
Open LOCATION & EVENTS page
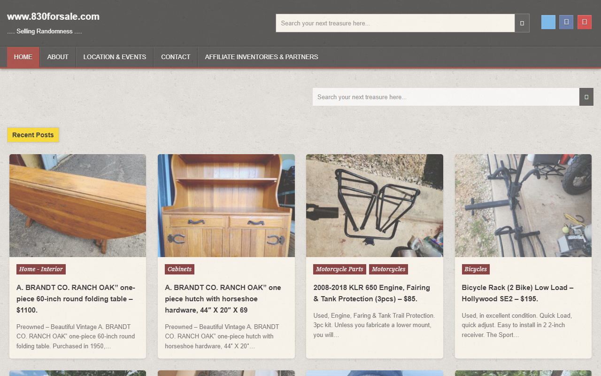115,57
